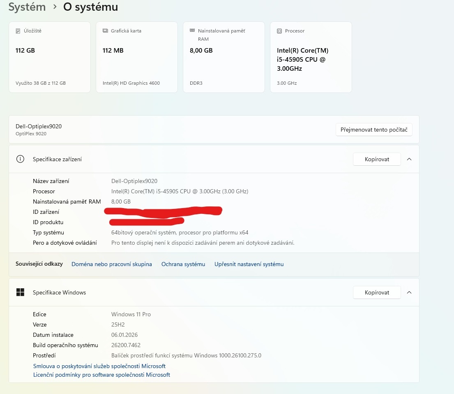This screenshot has width=454, height=394.
Task: Click the DDR3 memory type text
Action: pyautogui.click(x=196, y=83)
